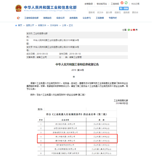The image size is (152, 157).
Task: Open 新闻动态 navigation menu
Action: click(x=47, y=18)
